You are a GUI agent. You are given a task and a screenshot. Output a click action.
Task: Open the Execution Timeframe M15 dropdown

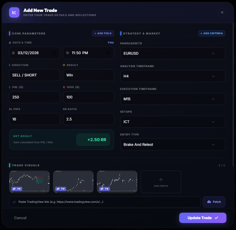pos(213,99)
